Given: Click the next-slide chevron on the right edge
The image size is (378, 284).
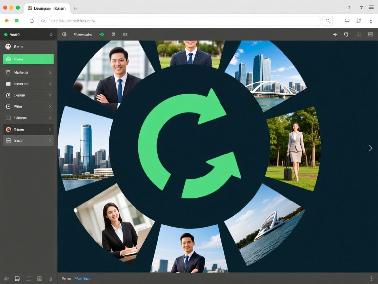Looking at the screenshot, I should coord(370,148).
